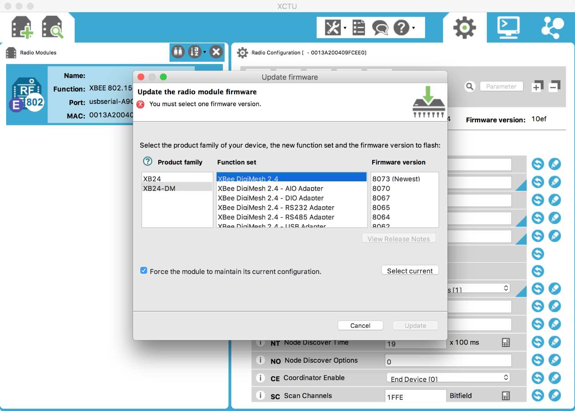Expand the Help question mark dropdown arrow
The height and width of the screenshot is (411, 575).
413,28
